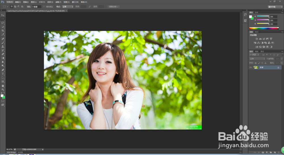Switch to the 通道 channels tab
Viewport: 284px width, 155px height.
click(x=257, y=51)
